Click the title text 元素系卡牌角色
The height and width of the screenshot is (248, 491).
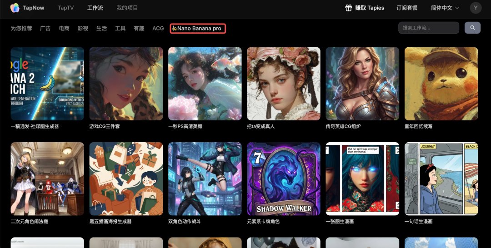click(x=263, y=221)
